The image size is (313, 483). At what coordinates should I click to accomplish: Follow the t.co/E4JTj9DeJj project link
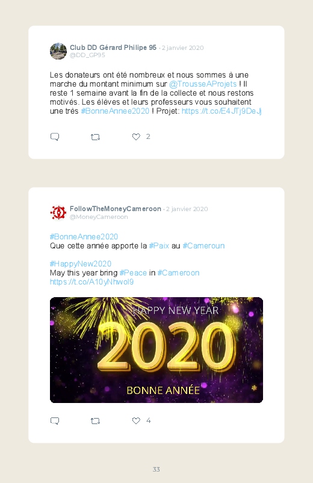pos(222,111)
